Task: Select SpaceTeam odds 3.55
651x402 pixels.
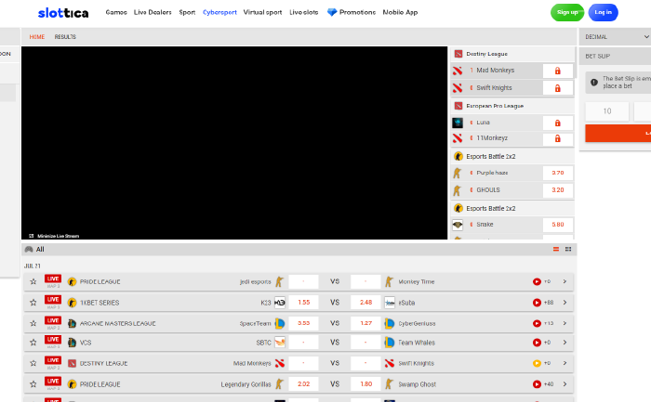Action: tap(303, 323)
